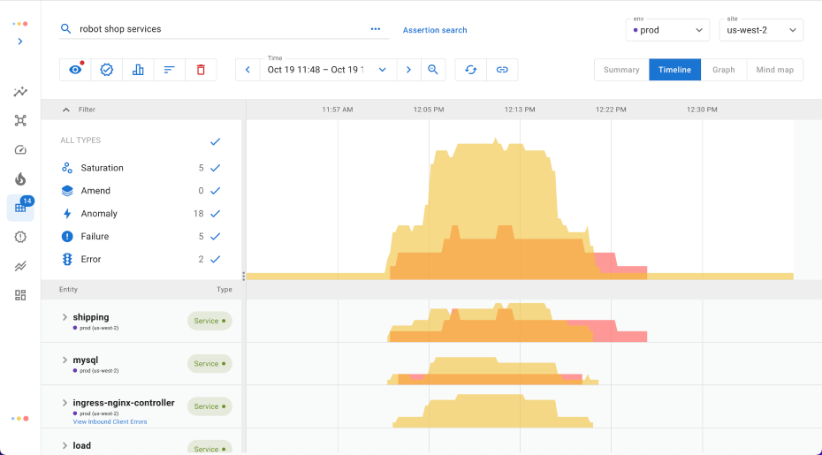Screen dimensions: 822x455
Task: Open the site us-west-2 dropdown
Action: (x=759, y=30)
